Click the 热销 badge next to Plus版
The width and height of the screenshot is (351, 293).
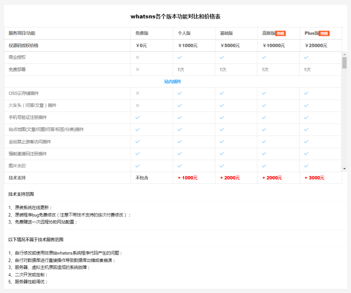tap(324, 34)
